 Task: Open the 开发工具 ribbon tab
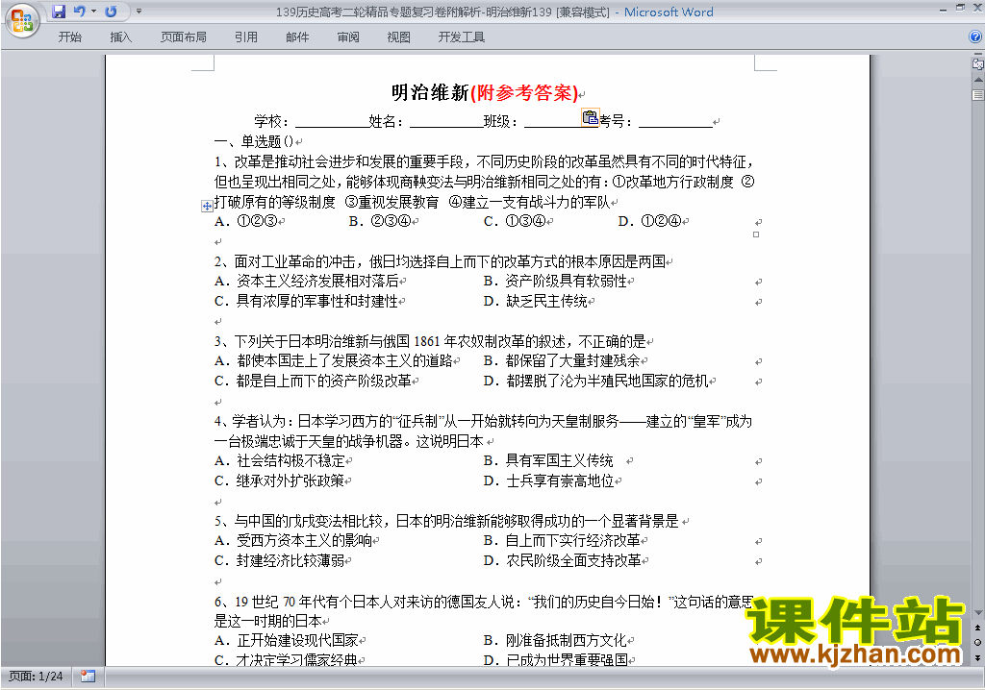pyautogui.click(x=462, y=37)
